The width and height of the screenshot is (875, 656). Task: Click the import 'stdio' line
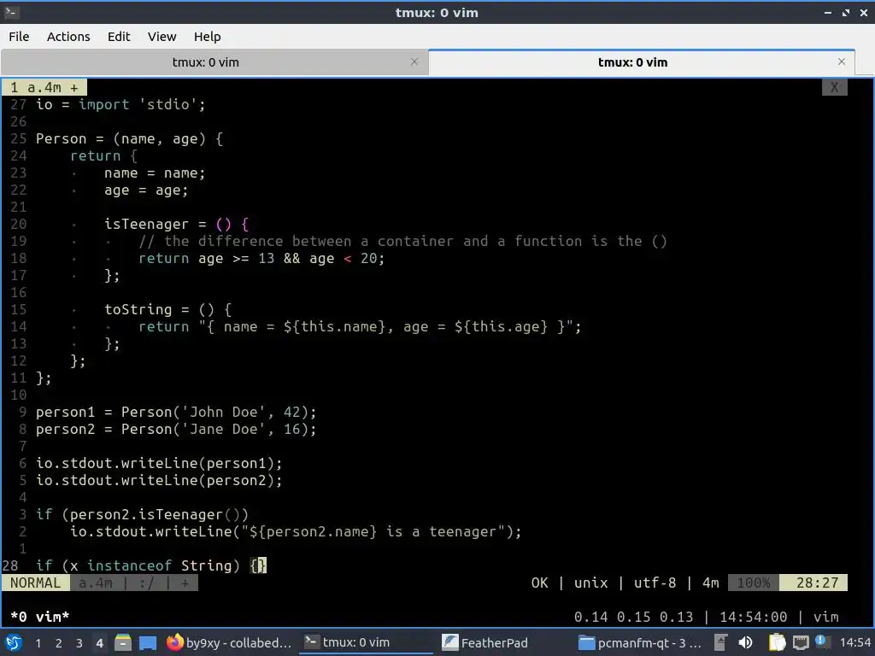(120, 104)
